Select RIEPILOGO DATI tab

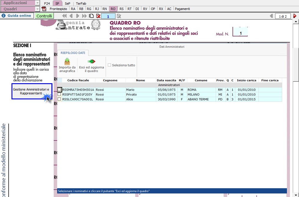73,53
